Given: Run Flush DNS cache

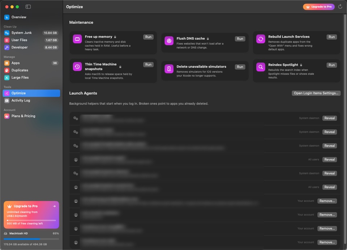Looking at the screenshot, I should pyautogui.click(x=240, y=39).
